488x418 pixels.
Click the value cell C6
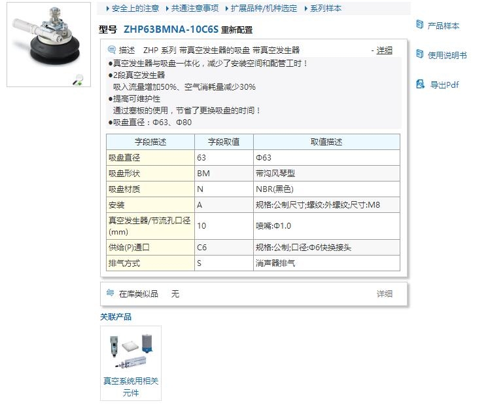(x=224, y=248)
